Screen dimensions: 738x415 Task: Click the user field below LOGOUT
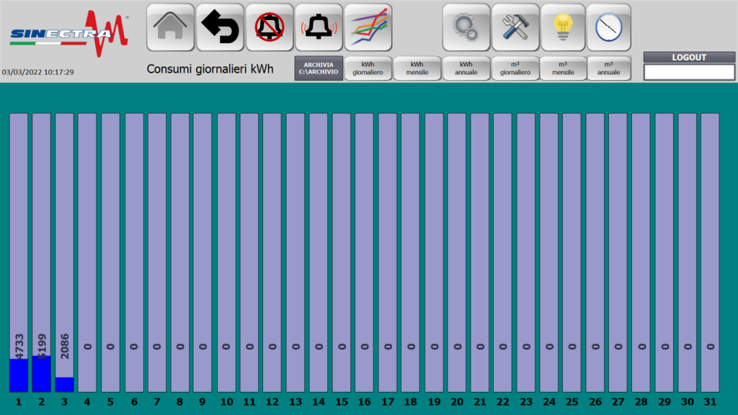(689, 72)
